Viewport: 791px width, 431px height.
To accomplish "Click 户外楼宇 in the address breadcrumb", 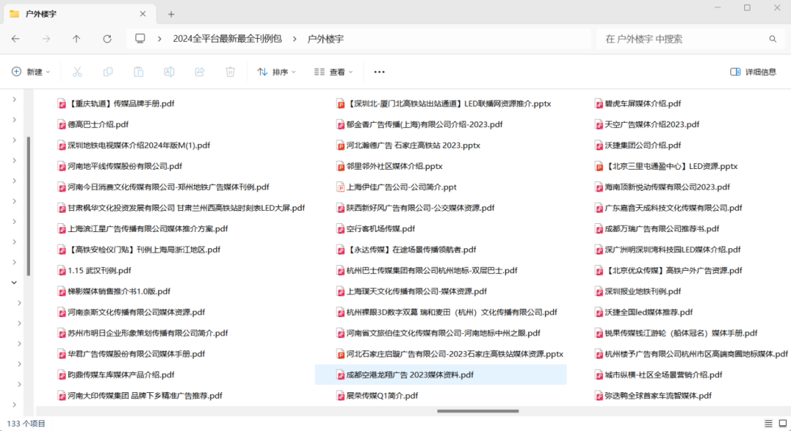I will coord(325,39).
